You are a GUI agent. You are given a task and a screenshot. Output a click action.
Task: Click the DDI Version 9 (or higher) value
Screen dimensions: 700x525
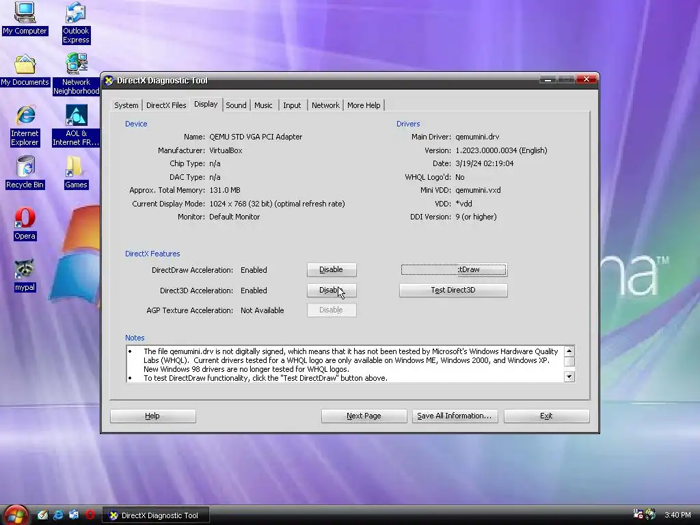click(x=476, y=217)
